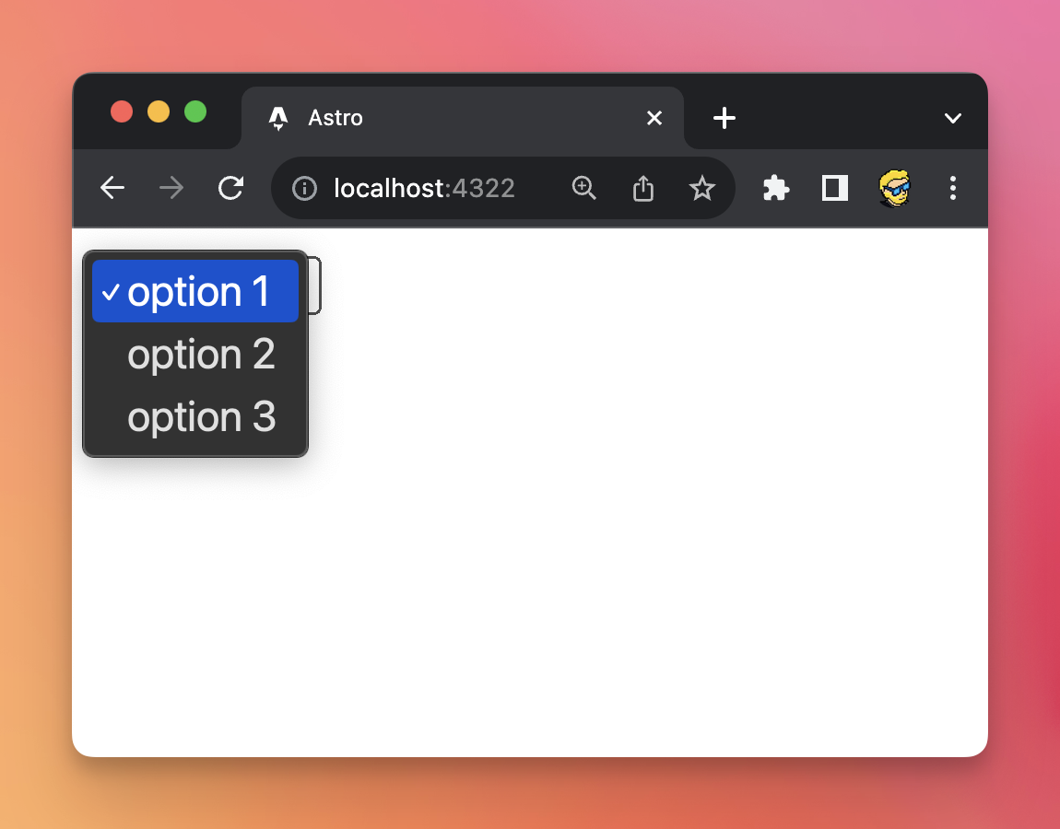Toggle the browser side panel
Image resolution: width=1060 pixels, height=829 pixels.
coord(835,189)
